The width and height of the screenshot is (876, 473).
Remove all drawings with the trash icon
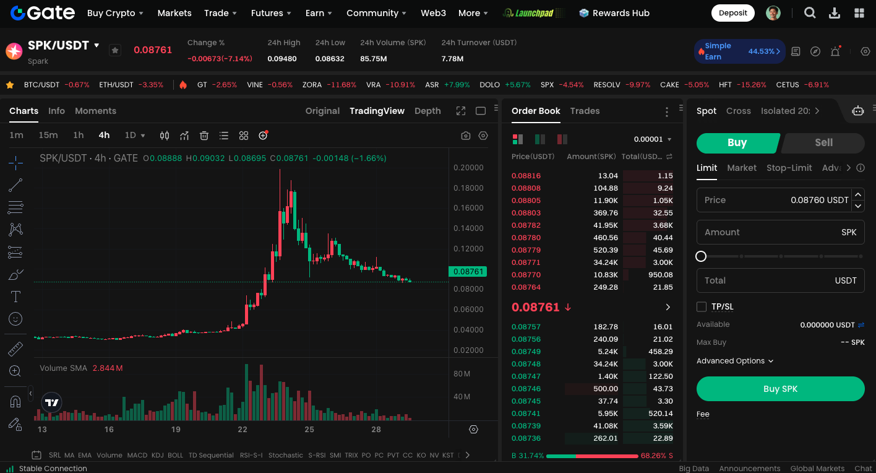tap(204, 135)
